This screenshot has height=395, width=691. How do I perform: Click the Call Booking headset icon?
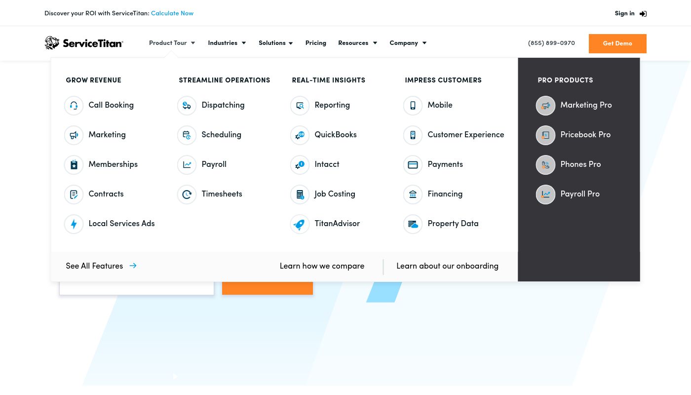[x=74, y=106]
